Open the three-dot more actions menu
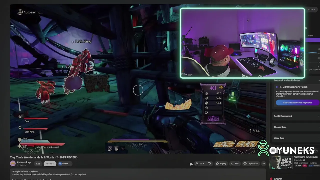This screenshot has width=320, height=180. coord(264,164)
